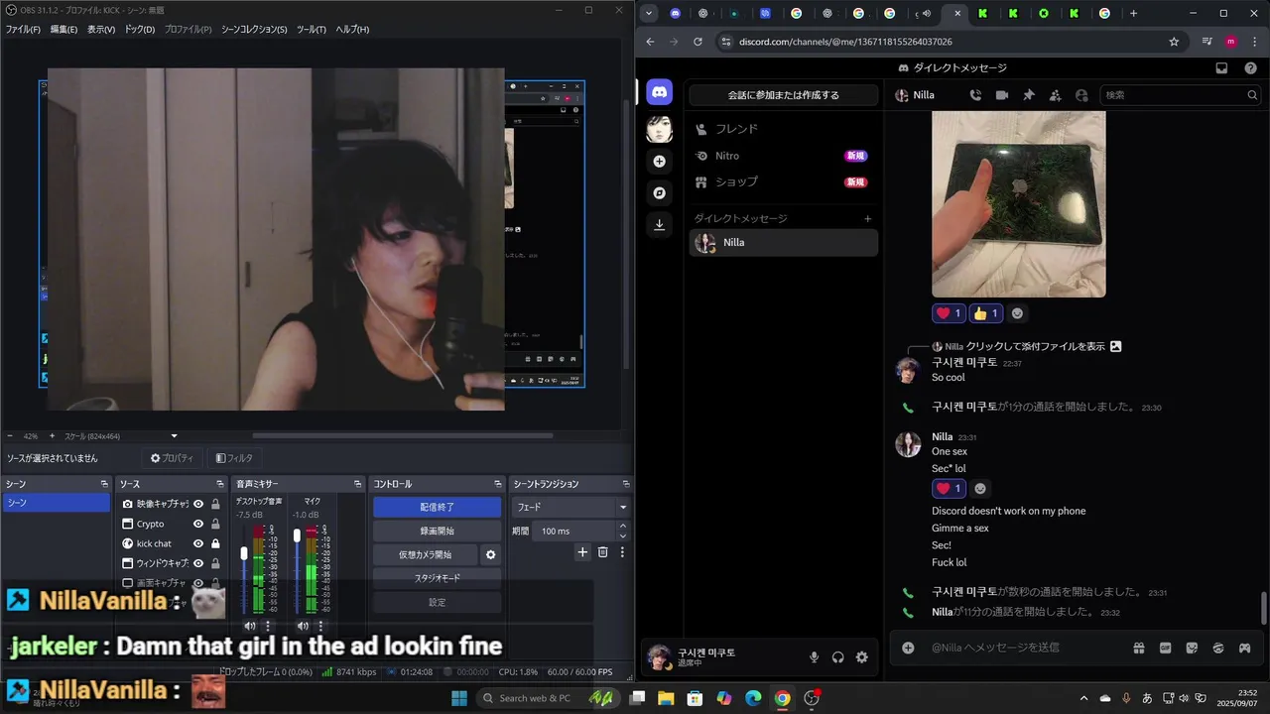Click 会話に参加または作成する search button
1270x714 pixels.
[x=784, y=95]
